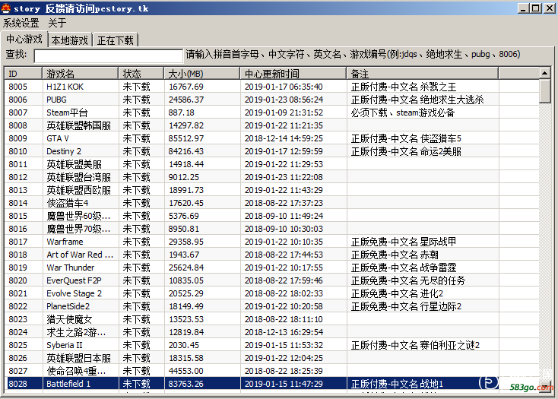Sort by the 中心更新时间 column header
The image size is (558, 399).
pyautogui.click(x=293, y=74)
